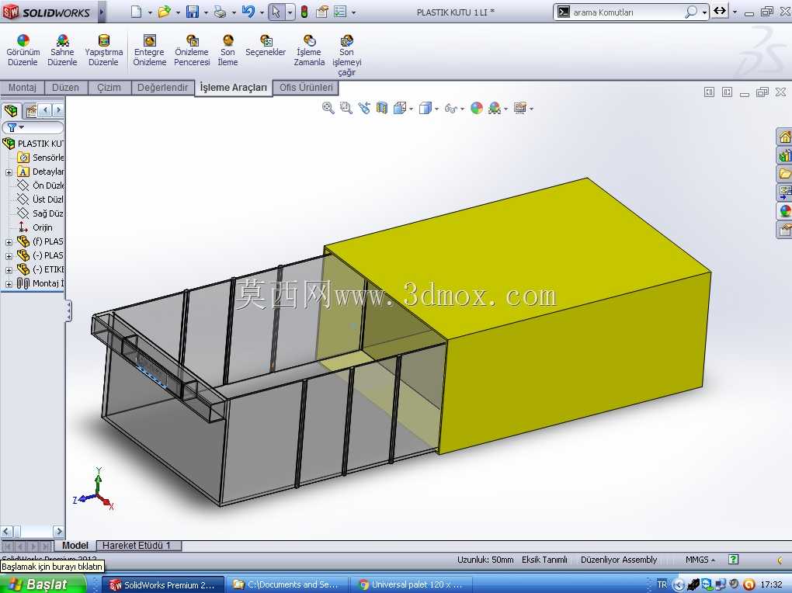The image size is (792, 593).
Task: Open dropdown arrow beside New document
Action: [x=150, y=12]
